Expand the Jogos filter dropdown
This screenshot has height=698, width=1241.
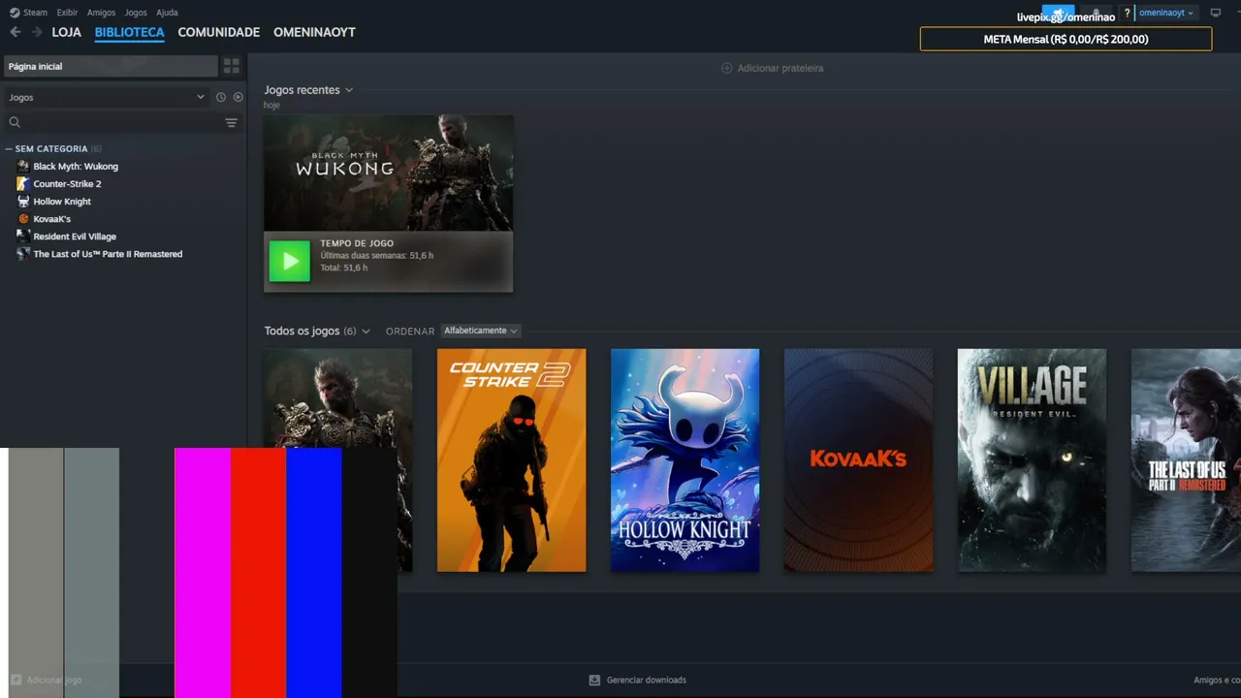click(x=107, y=97)
